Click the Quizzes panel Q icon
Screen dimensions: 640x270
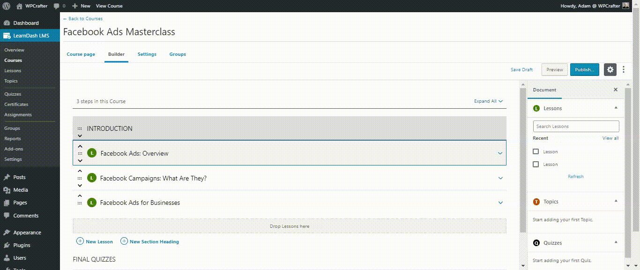click(x=536, y=243)
